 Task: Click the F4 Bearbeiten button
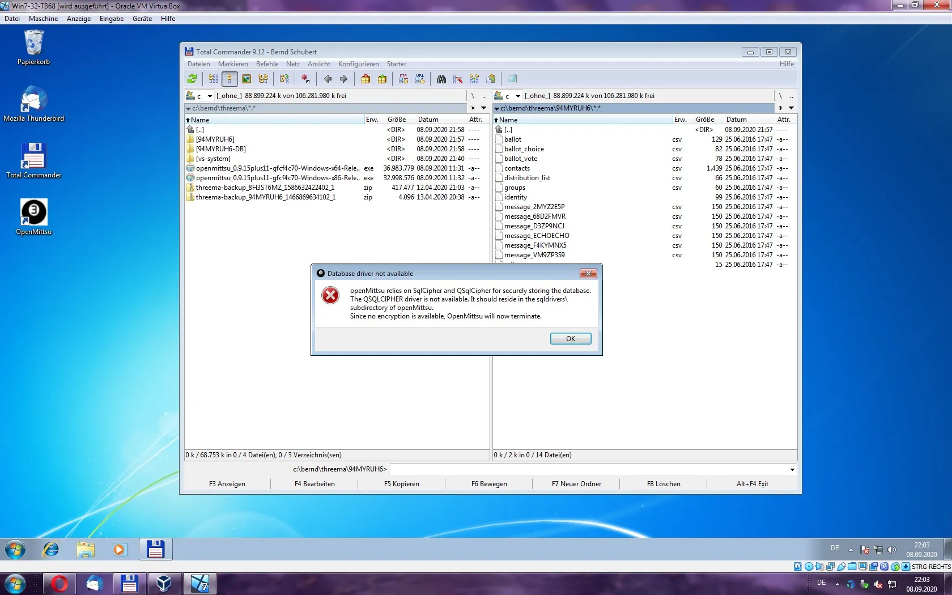click(314, 484)
